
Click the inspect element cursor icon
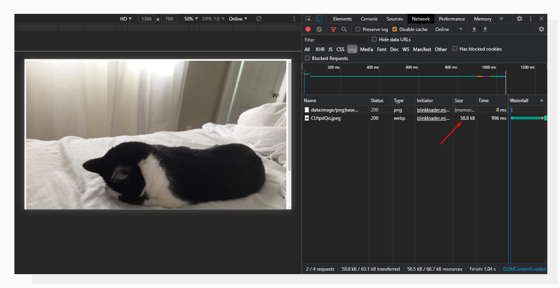[x=308, y=19]
